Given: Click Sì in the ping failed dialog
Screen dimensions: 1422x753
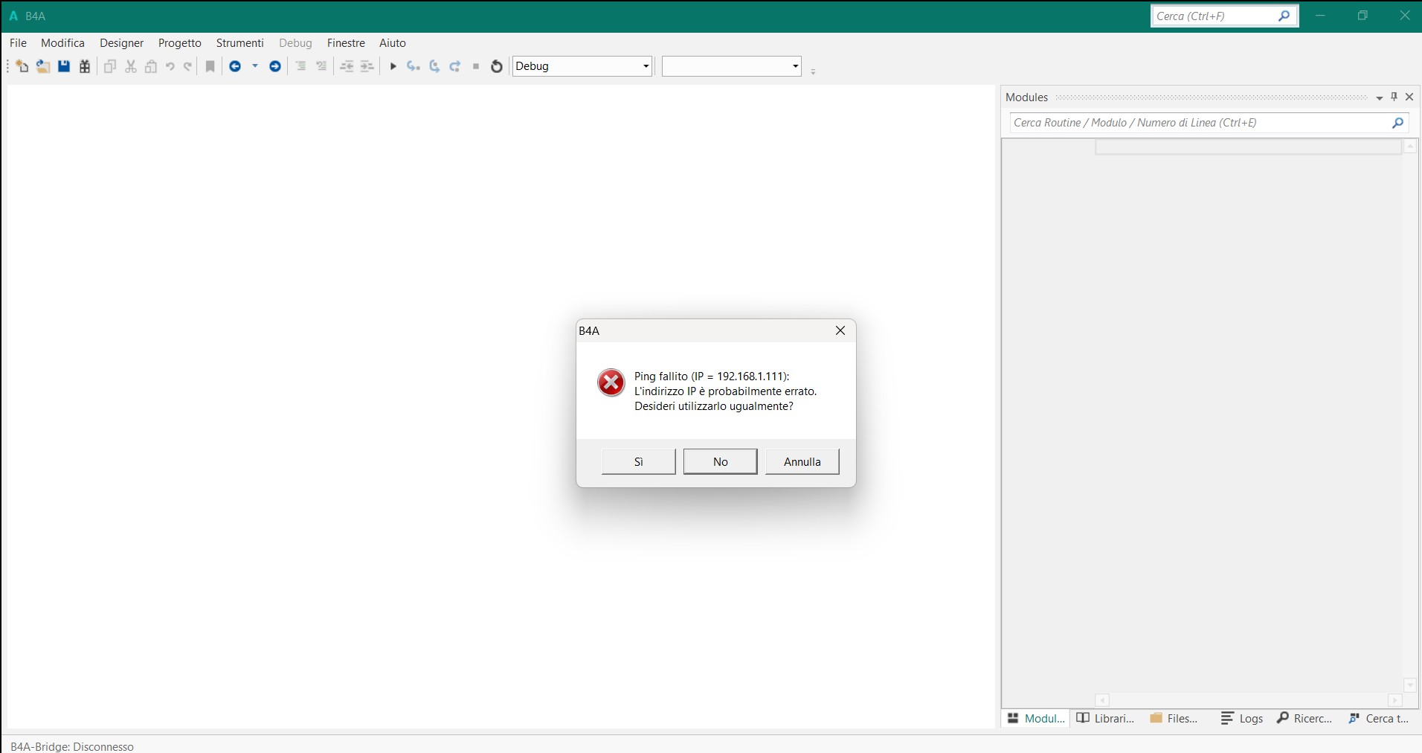Looking at the screenshot, I should [x=639, y=461].
